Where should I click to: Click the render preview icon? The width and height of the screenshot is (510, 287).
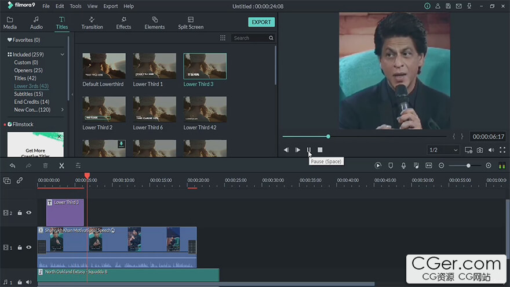click(378, 166)
